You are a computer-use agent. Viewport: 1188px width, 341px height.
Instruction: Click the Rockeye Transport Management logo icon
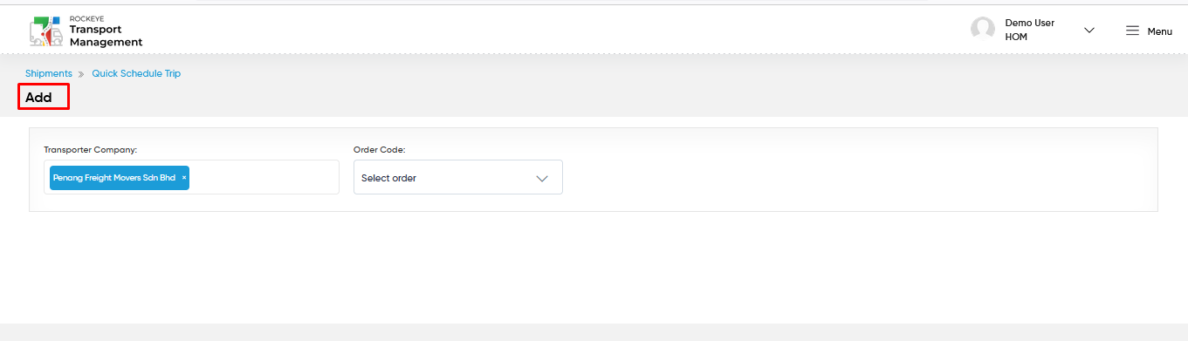45,31
